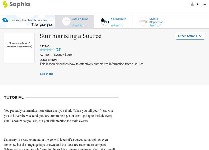Image resolution: width=209 pixels, height=150 pixels.
Task: Expand the See More + section
Action: point(48,74)
